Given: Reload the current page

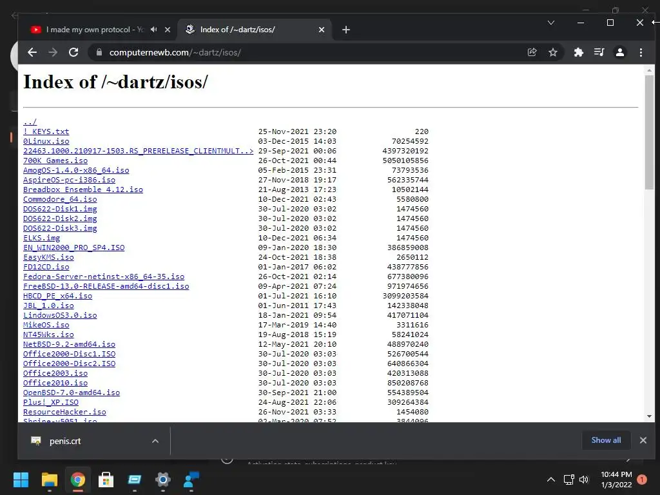Looking at the screenshot, I should click(73, 52).
